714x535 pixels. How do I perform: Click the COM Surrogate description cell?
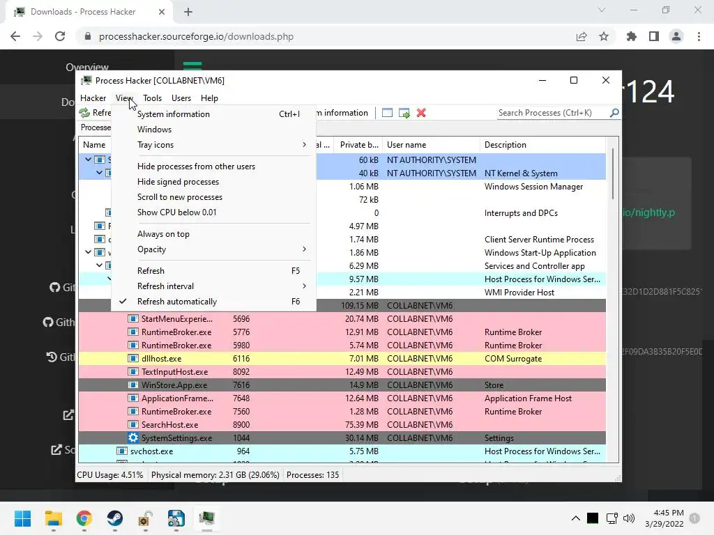coord(513,359)
